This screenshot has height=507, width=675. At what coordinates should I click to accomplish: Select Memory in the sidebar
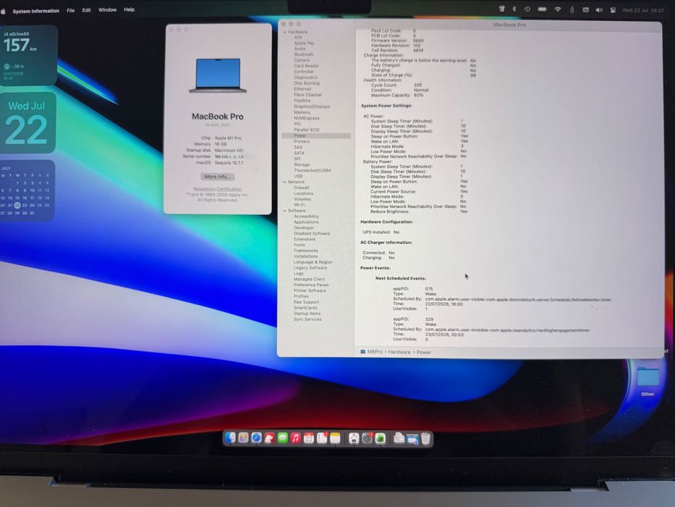point(302,112)
